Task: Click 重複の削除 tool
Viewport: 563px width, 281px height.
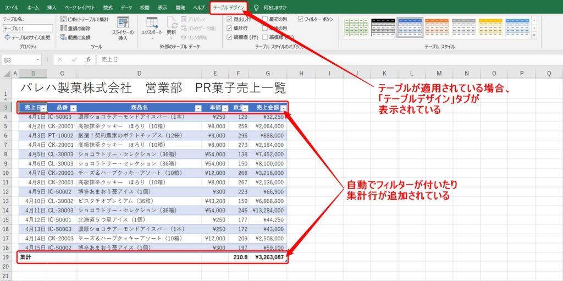Action: (x=75, y=29)
